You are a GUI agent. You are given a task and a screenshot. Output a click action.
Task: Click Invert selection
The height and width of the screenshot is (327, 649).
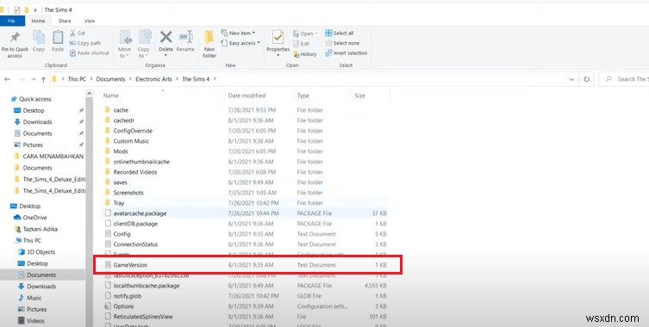pyautogui.click(x=346, y=52)
